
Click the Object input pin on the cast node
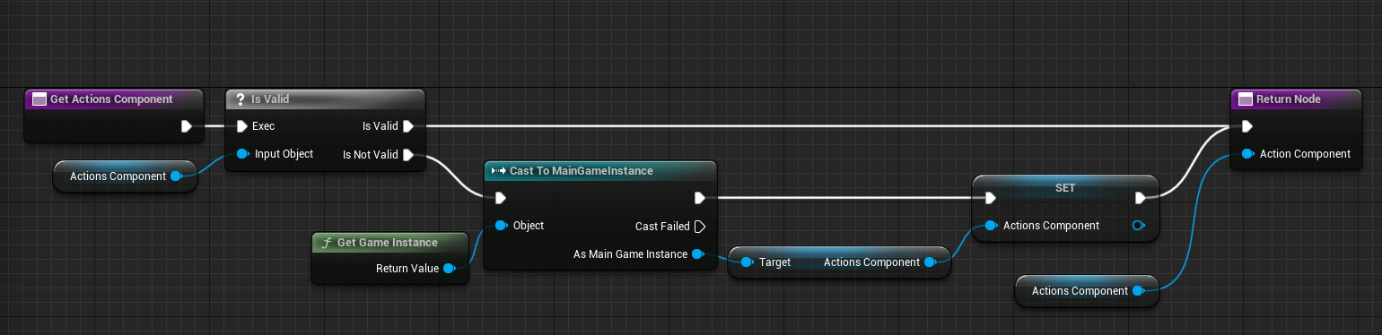coord(501,226)
